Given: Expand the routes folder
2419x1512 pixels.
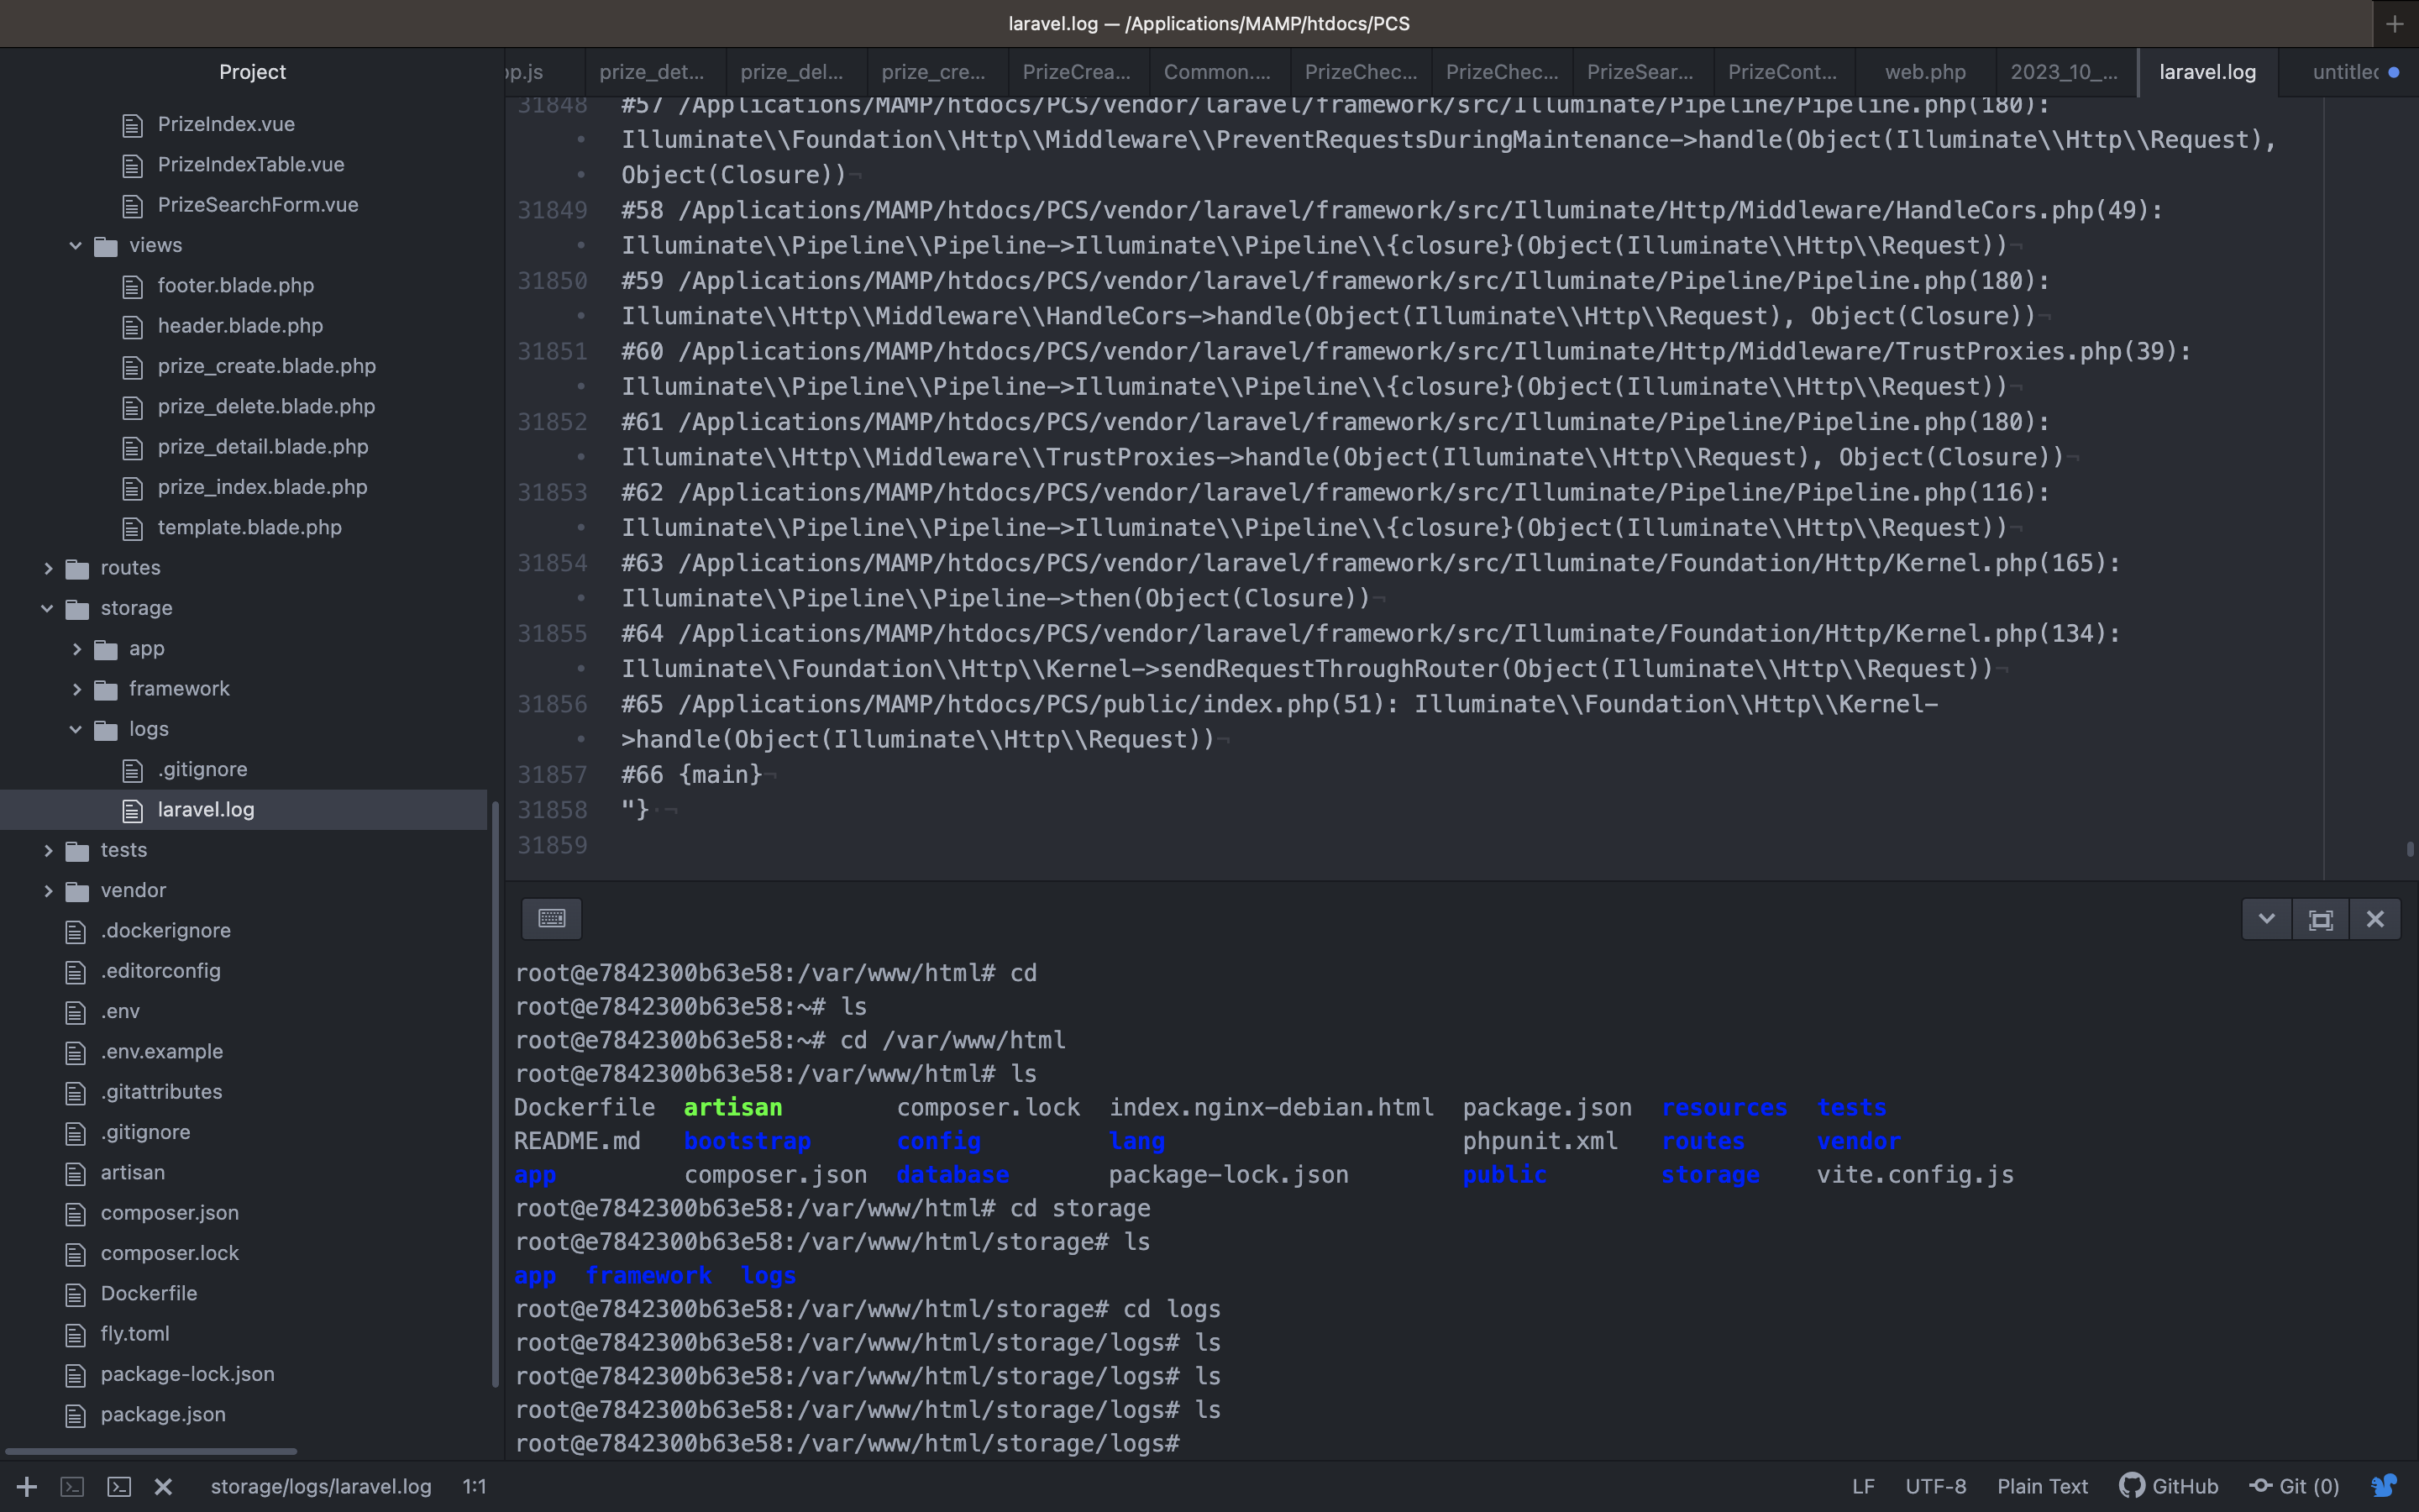Looking at the screenshot, I should (x=47, y=568).
